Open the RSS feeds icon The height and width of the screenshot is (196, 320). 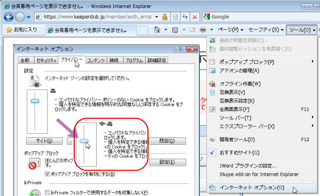point(175,30)
